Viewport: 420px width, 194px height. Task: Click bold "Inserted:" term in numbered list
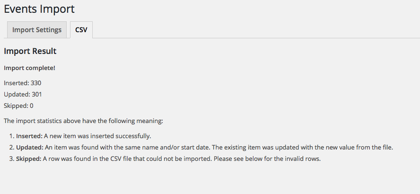click(x=29, y=136)
